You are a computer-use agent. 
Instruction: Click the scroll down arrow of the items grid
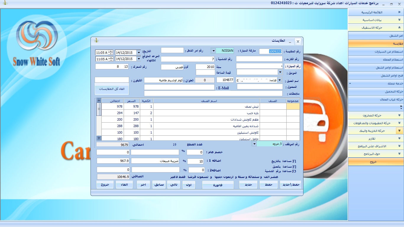point(99,138)
